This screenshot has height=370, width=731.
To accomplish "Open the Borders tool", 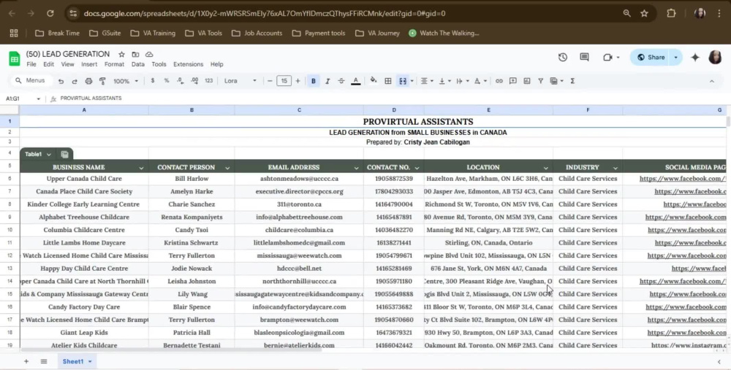I will pos(388,81).
